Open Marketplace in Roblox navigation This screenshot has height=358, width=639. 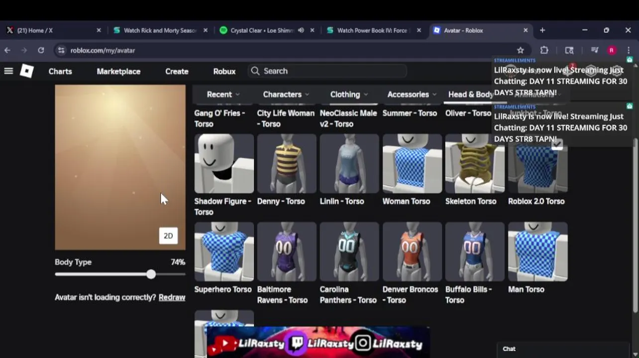pos(118,71)
